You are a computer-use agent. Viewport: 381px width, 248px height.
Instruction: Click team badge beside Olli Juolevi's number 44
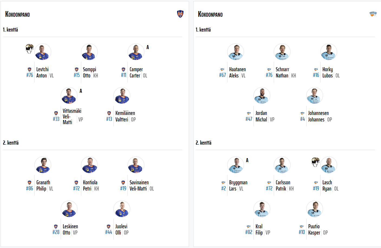click(x=108, y=226)
